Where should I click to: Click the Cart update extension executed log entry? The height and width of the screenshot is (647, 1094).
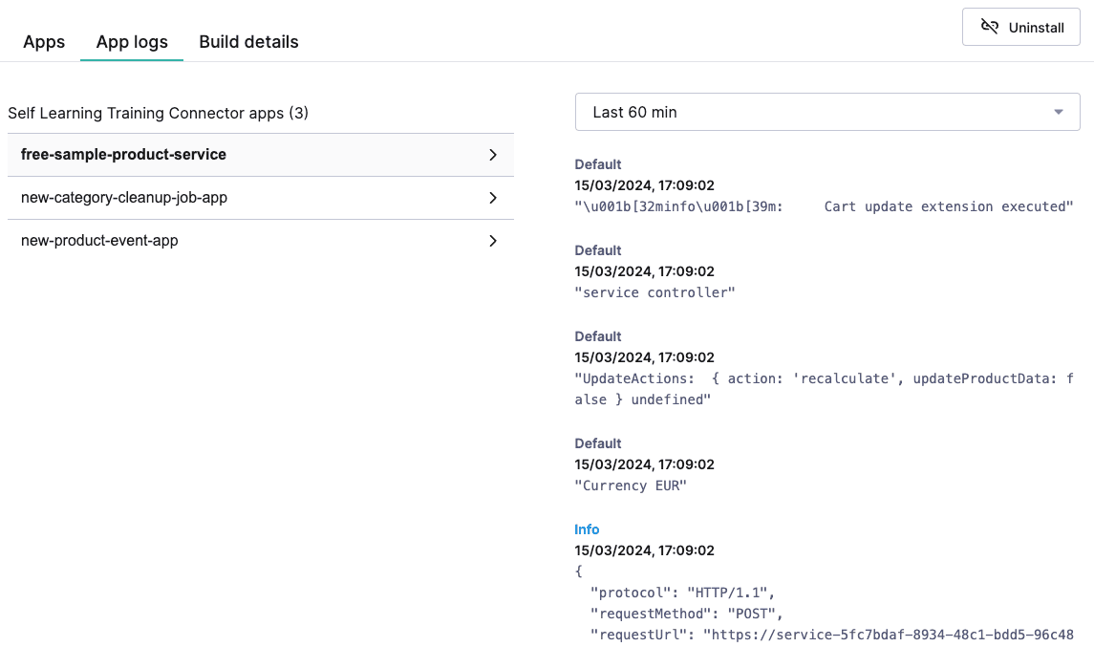coord(822,206)
